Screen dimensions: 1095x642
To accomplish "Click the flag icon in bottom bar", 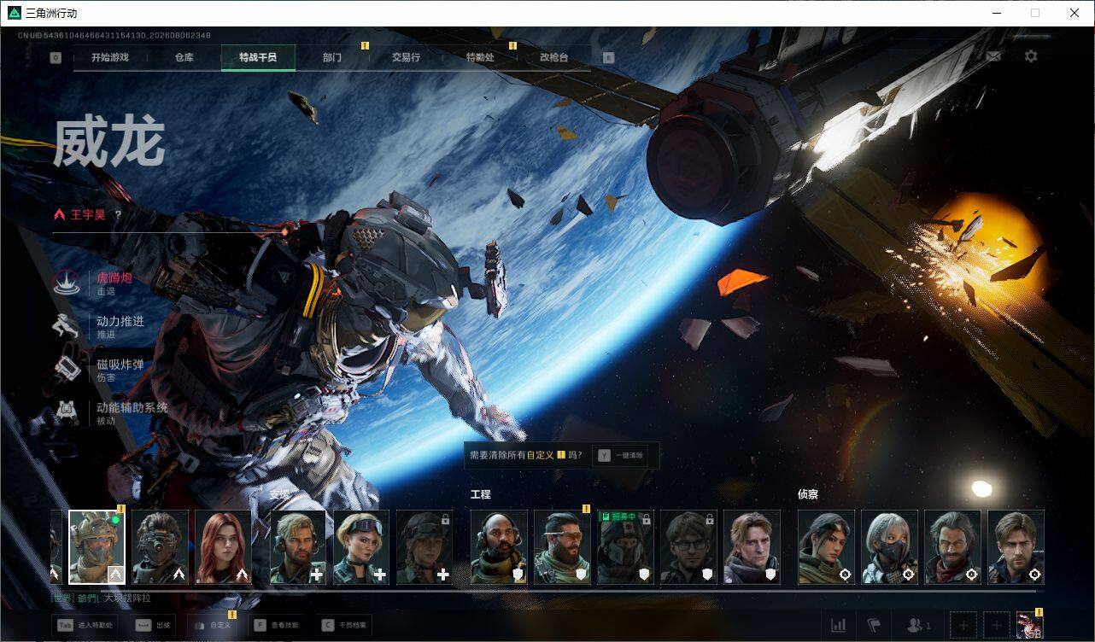I will coord(873,626).
